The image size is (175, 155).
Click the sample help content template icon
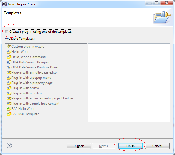click(9, 104)
